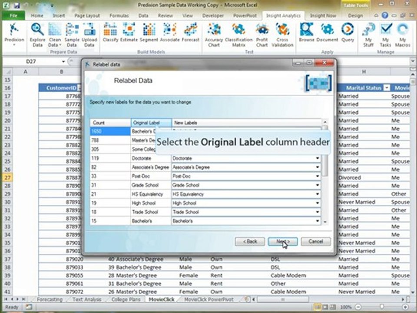Open the Profit Chart tool

pos(262,35)
